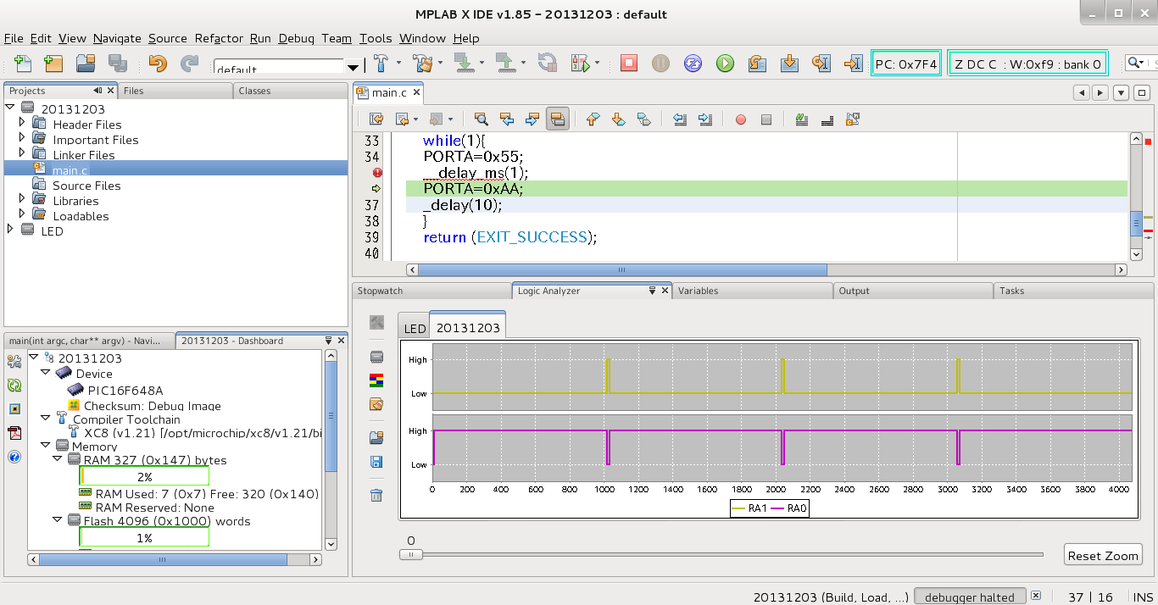Screen dimensions: 1158x605
Task: Click the Logic Analyzer zoom slider handle
Action: pyautogui.click(x=411, y=554)
